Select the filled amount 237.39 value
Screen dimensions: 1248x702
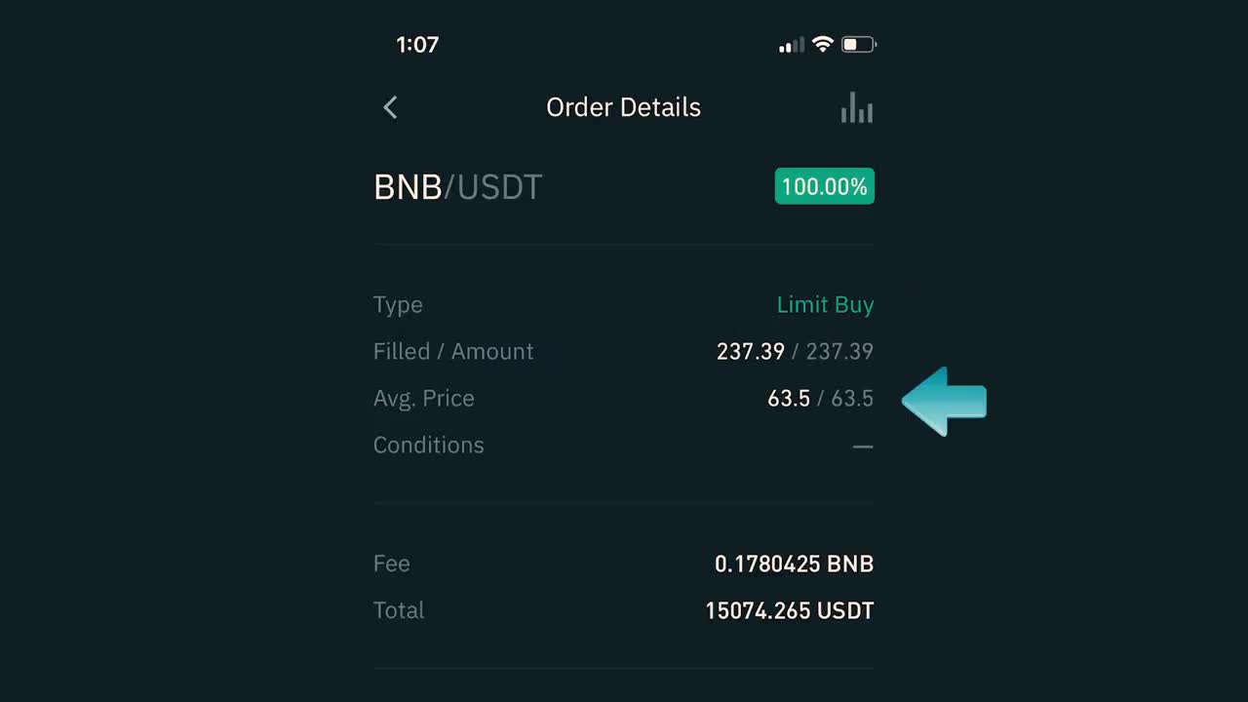click(x=751, y=351)
